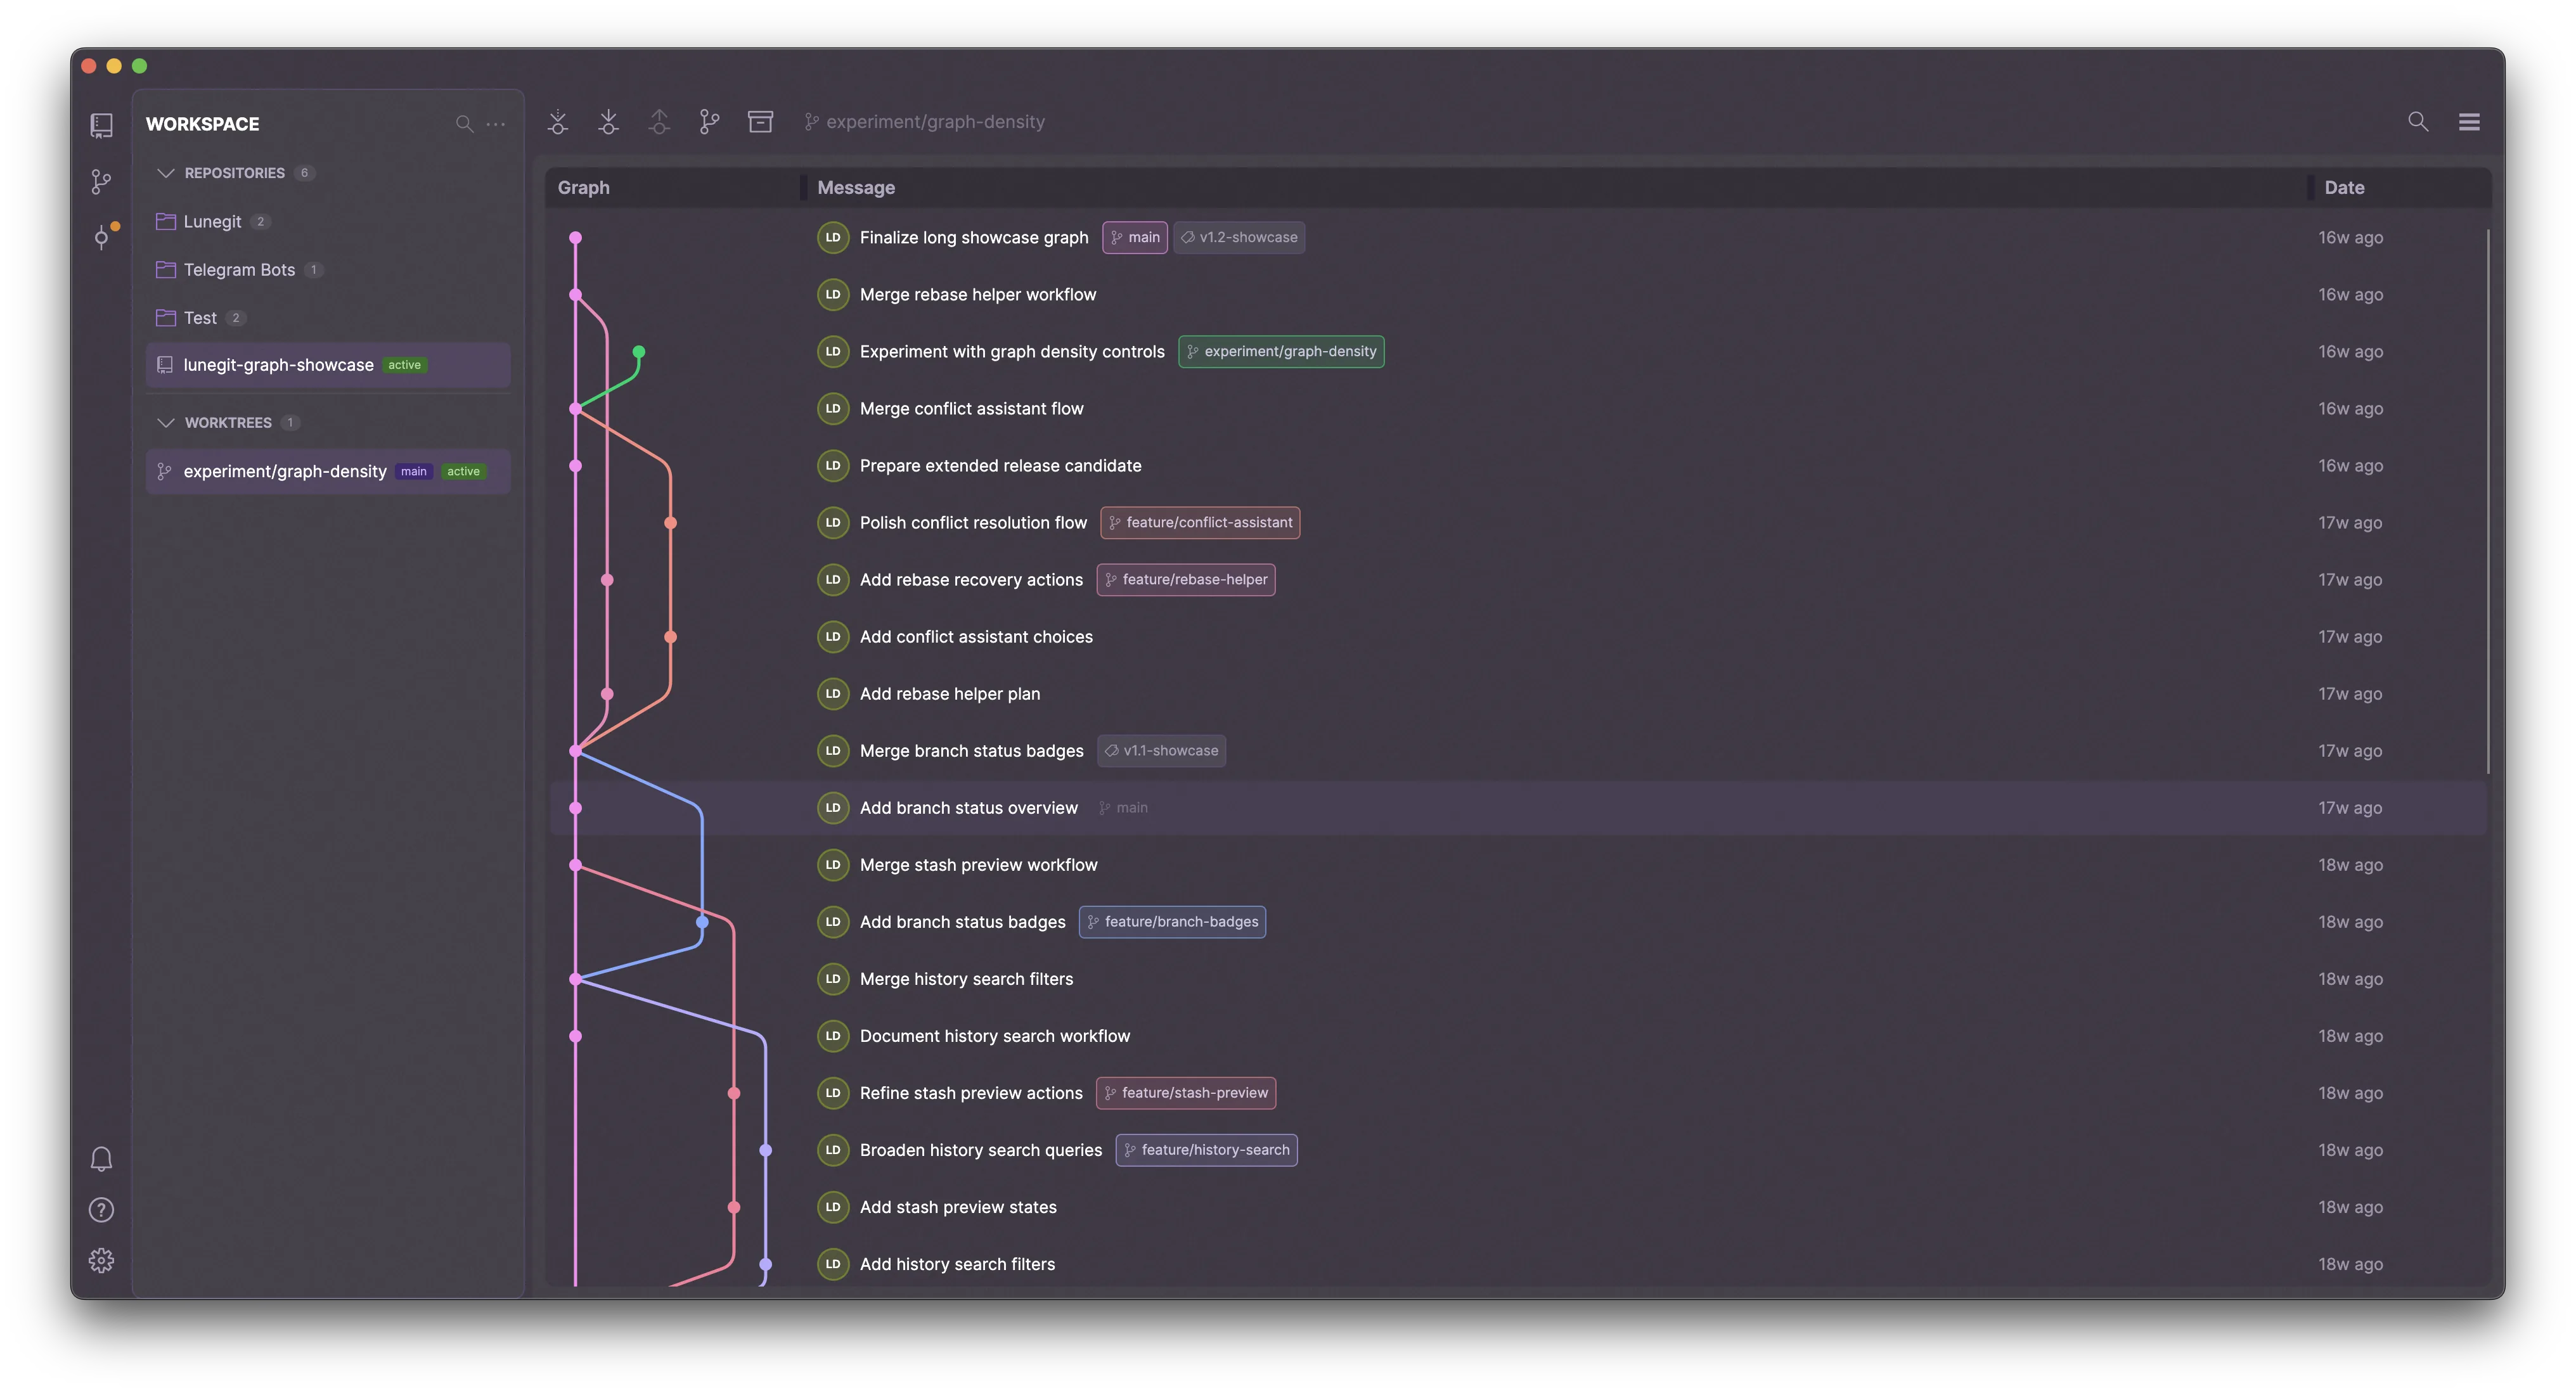Click the pull toolbar icon

(608, 122)
